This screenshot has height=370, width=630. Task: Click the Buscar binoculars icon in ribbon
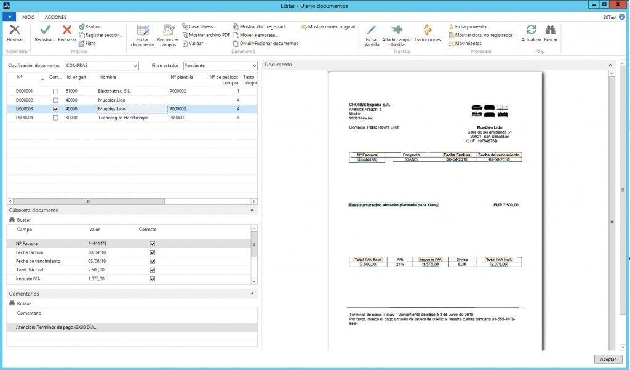pos(551,30)
